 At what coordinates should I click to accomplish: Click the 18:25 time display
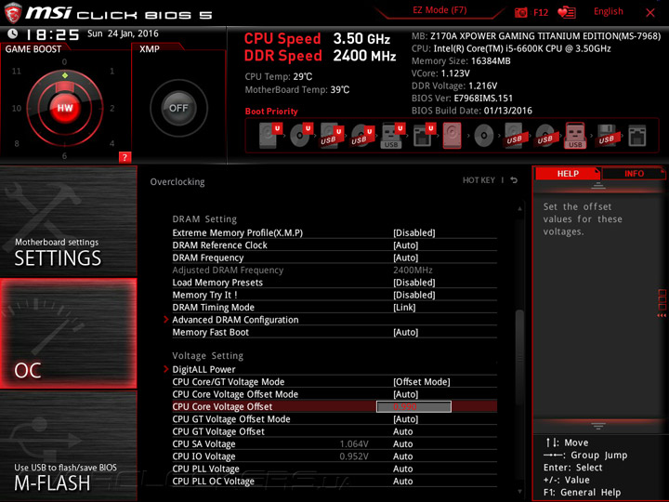coord(52,34)
